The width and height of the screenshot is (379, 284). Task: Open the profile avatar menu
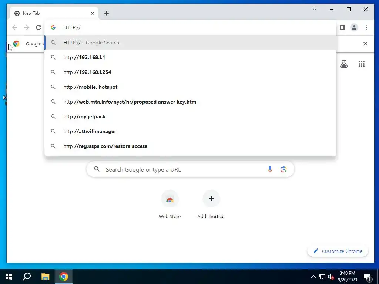point(354,27)
